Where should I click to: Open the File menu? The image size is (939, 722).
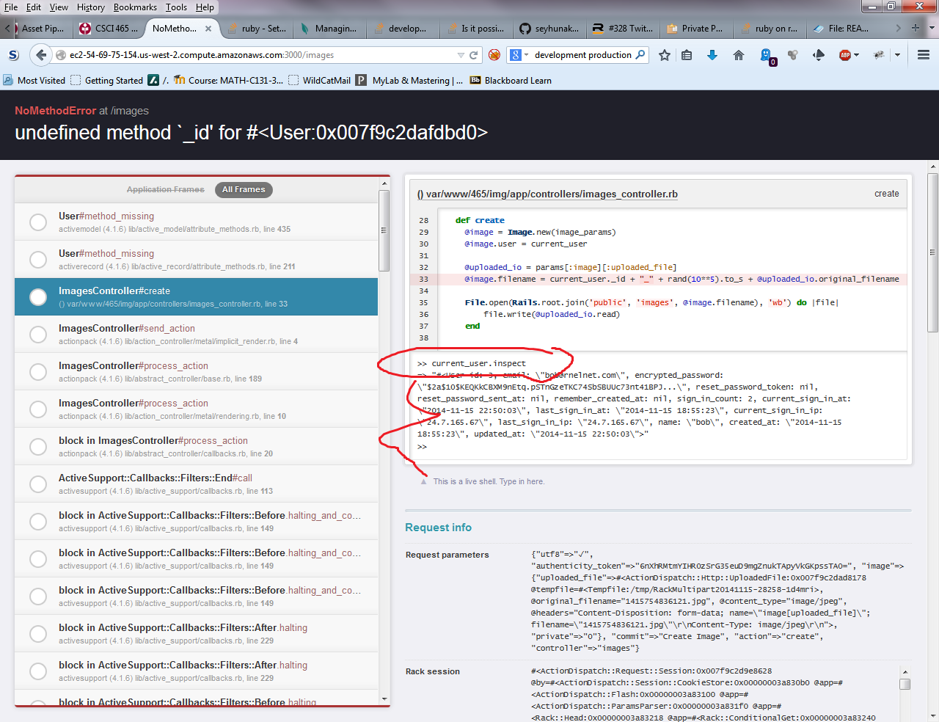coord(11,7)
